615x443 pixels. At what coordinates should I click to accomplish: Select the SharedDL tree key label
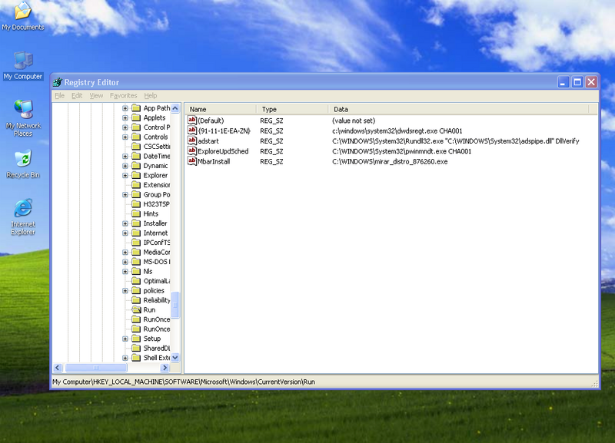(x=157, y=348)
